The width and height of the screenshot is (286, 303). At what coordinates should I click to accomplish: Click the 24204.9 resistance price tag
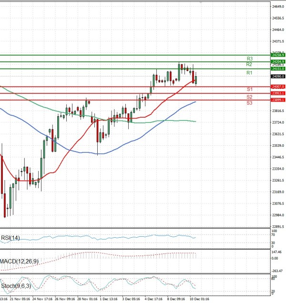point(277,62)
